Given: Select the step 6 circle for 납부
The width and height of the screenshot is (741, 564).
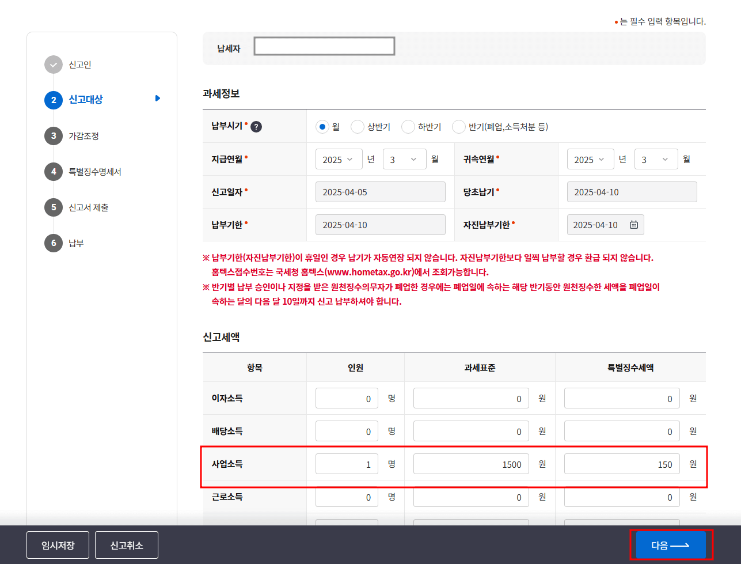Looking at the screenshot, I should [53, 243].
